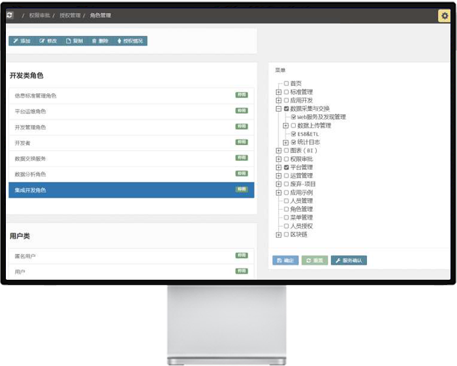Go to 授权管理 in the breadcrumb

pyautogui.click(x=70, y=15)
